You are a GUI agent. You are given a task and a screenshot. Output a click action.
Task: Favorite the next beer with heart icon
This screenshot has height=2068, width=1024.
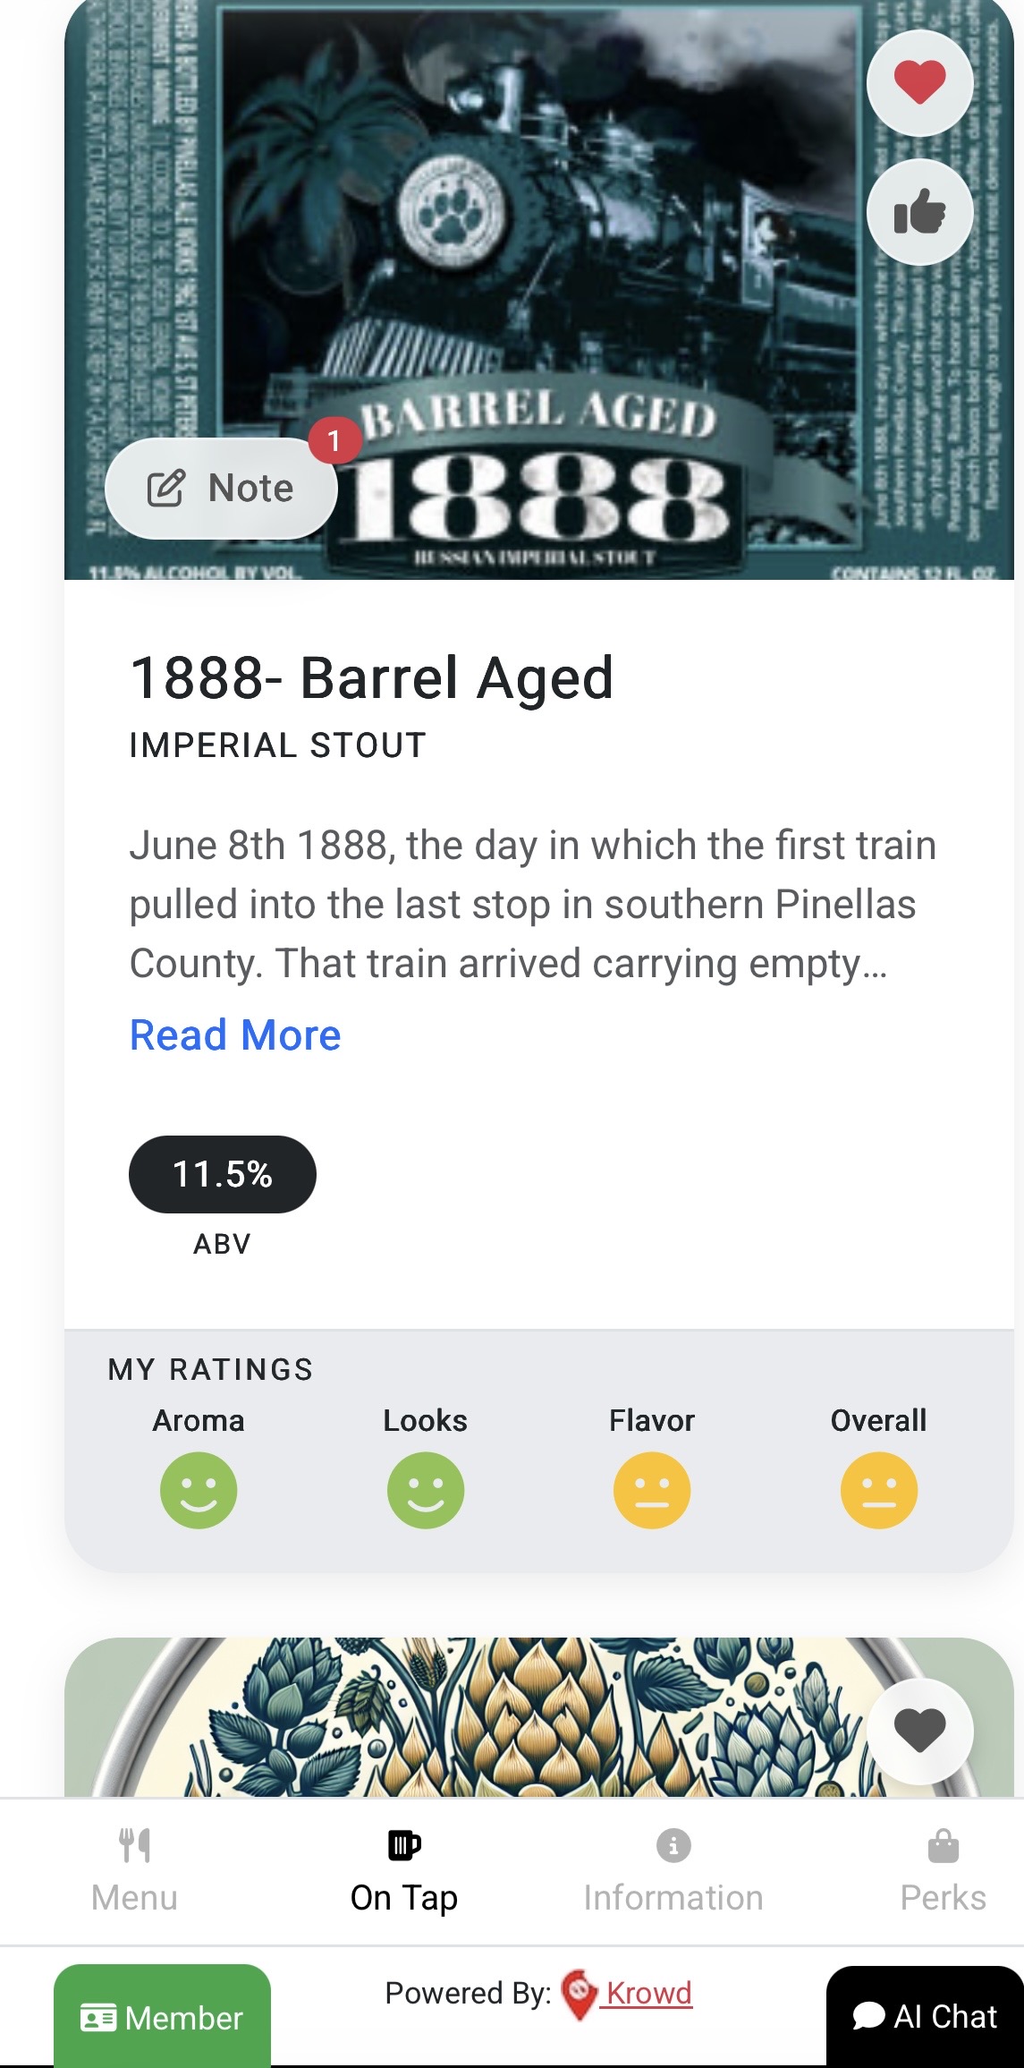click(919, 1730)
